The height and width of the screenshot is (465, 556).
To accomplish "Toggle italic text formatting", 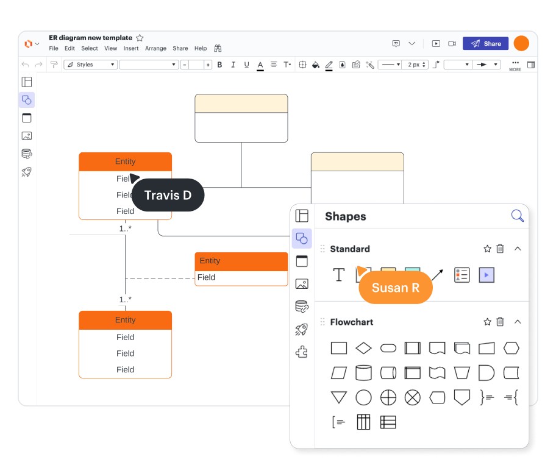I will [x=233, y=65].
